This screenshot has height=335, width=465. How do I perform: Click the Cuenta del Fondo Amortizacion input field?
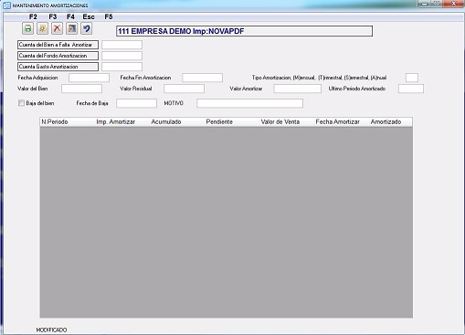122,56
